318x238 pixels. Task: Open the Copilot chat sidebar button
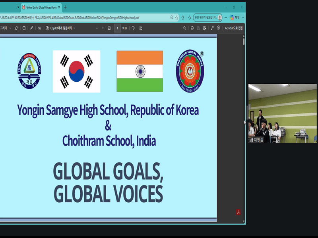click(x=235, y=17)
